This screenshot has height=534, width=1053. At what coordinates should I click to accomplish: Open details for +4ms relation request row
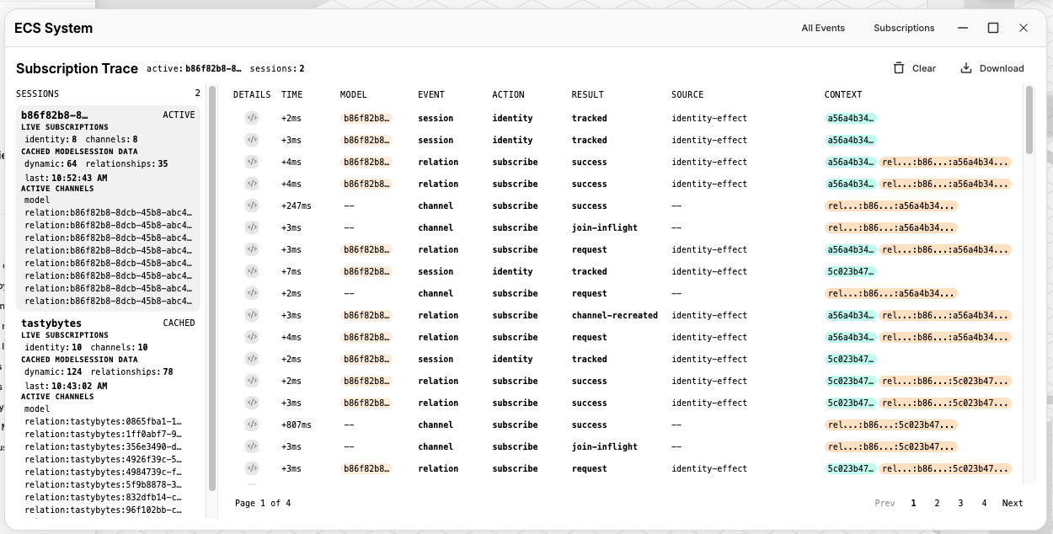pos(252,337)
